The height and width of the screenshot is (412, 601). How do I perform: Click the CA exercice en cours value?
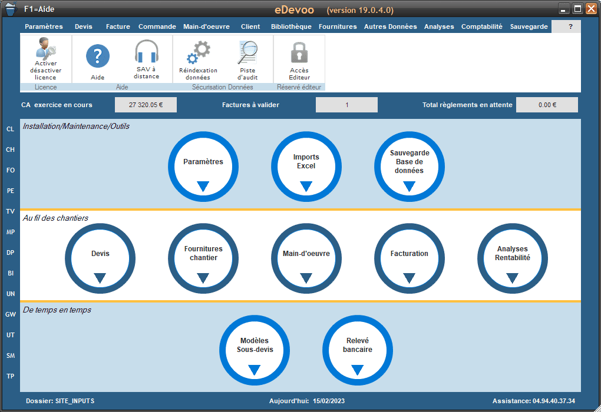pos(146,105)
